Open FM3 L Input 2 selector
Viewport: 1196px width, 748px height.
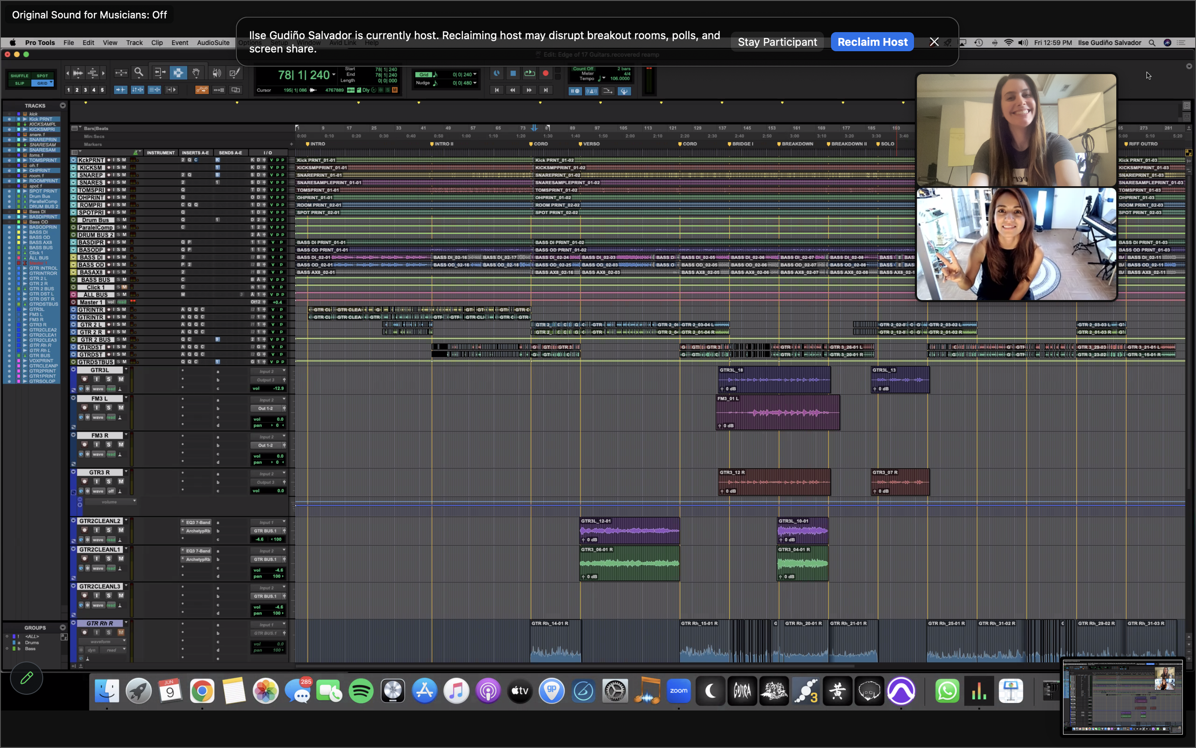click(268, 400)
